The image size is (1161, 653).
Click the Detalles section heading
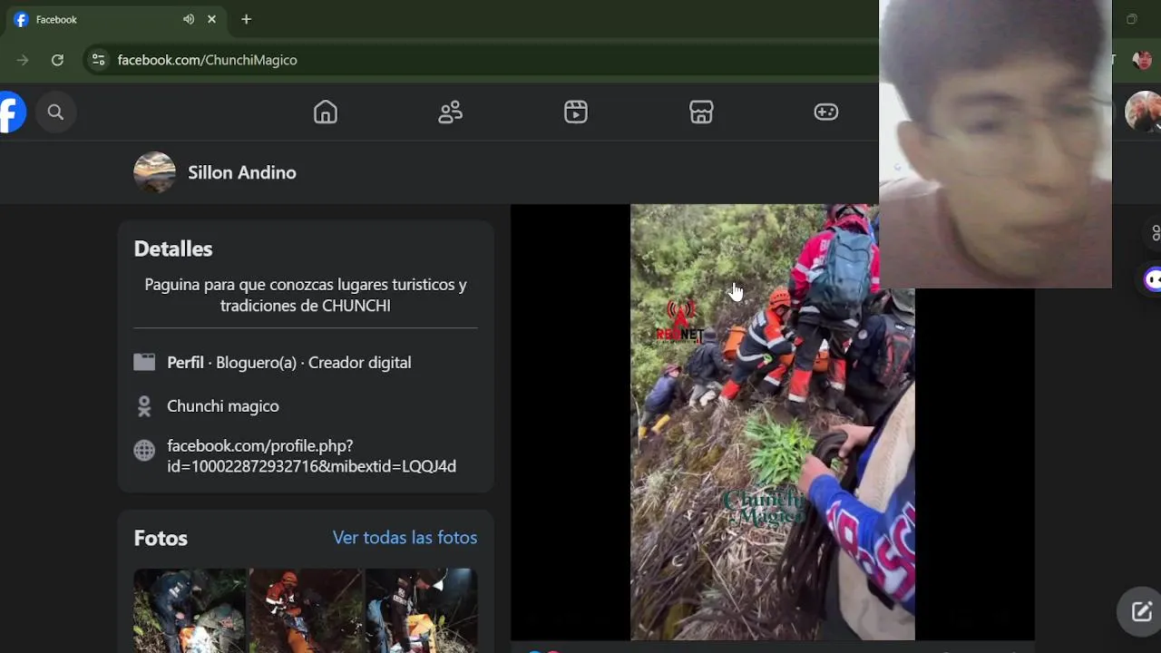(x=173, y=249)
